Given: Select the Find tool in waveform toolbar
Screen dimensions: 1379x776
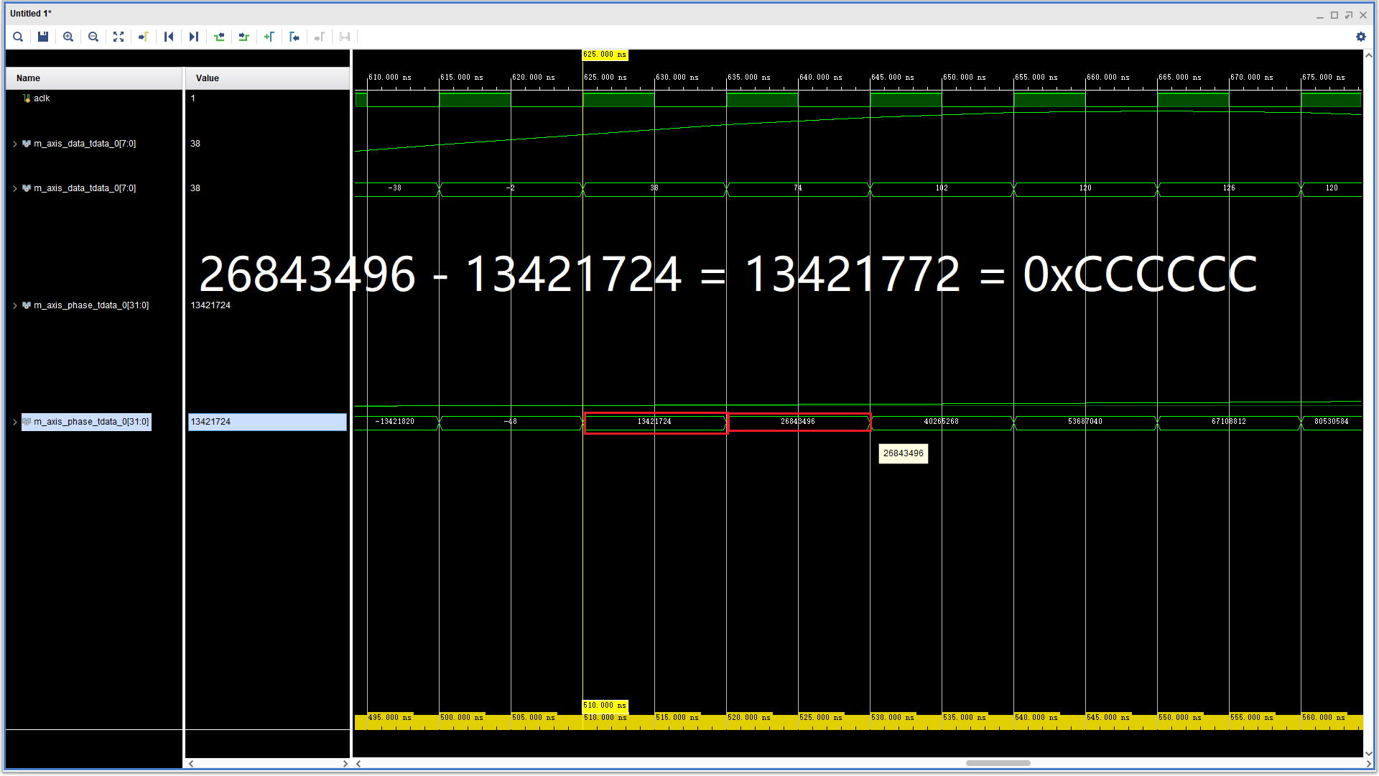Looking at the screenshot, I should coord(17,37).
